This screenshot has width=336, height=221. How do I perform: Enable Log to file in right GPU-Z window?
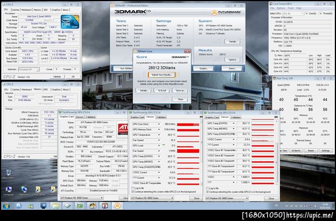point(207,188)
